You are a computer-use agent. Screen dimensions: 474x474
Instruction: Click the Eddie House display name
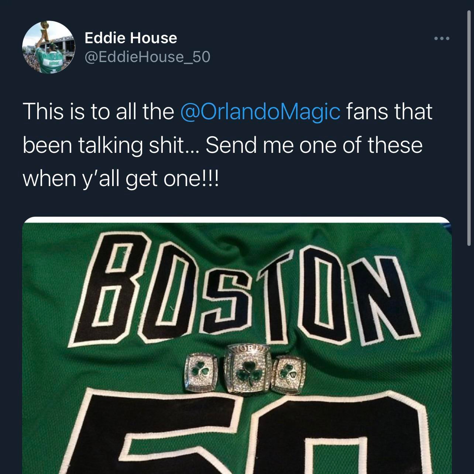(131, 38)
